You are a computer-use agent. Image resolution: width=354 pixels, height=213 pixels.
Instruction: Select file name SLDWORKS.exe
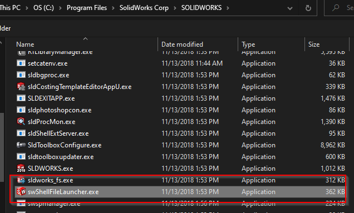[50, 169]
